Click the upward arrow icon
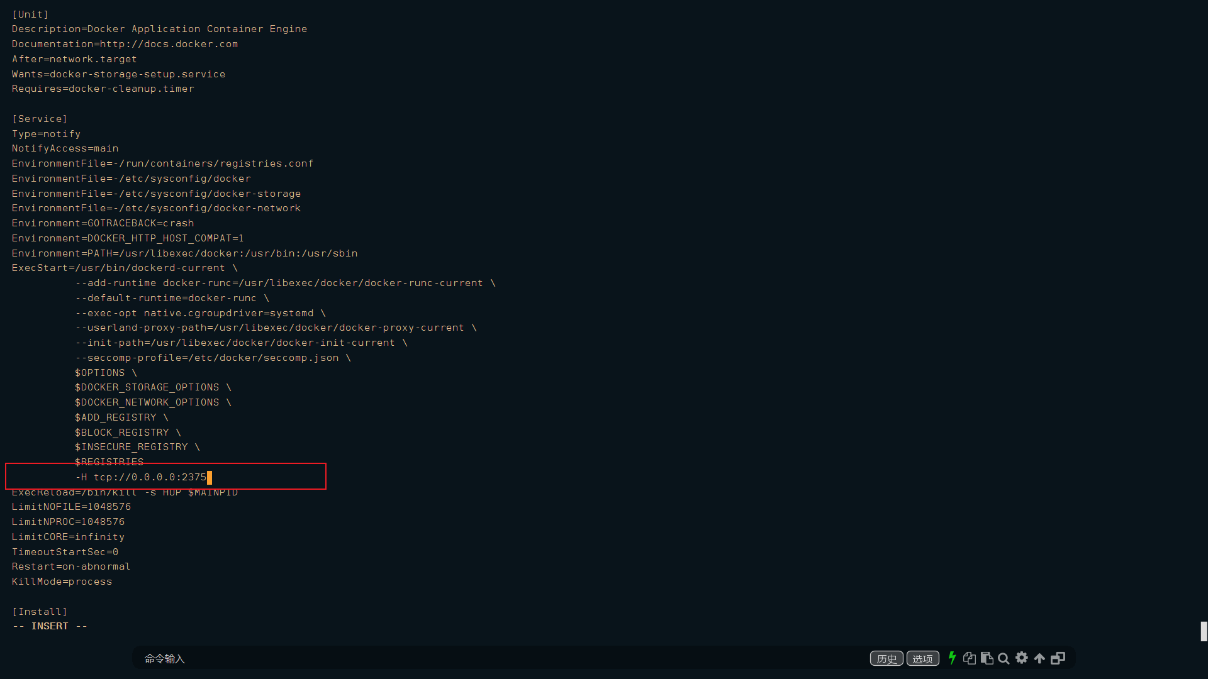This screenshot has width=1208, height=679. coord(1039,658)
